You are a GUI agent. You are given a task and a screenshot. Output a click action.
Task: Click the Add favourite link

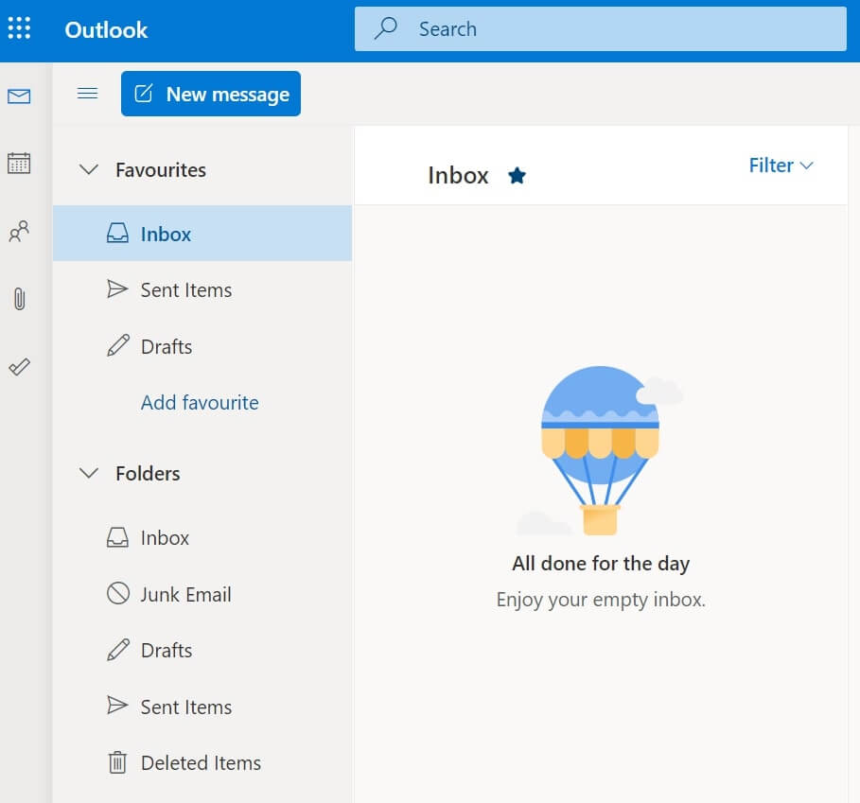click(x=200, y=403)
